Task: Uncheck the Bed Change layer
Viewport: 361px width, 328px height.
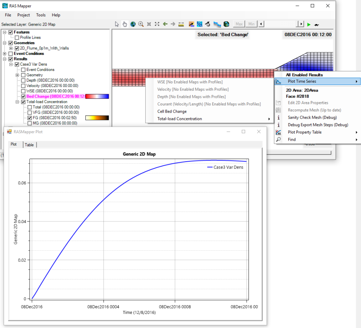Action: tap(23, 96)
